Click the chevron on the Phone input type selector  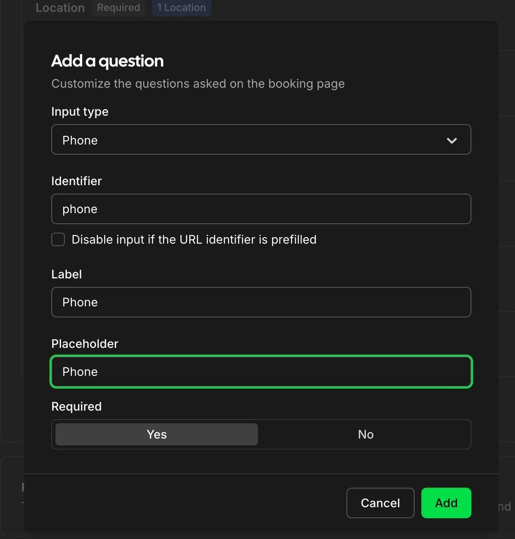(452, 140)
